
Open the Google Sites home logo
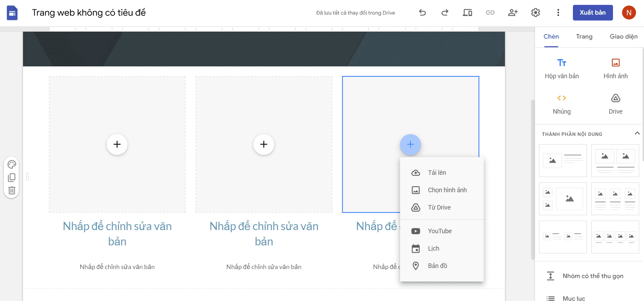12,13
